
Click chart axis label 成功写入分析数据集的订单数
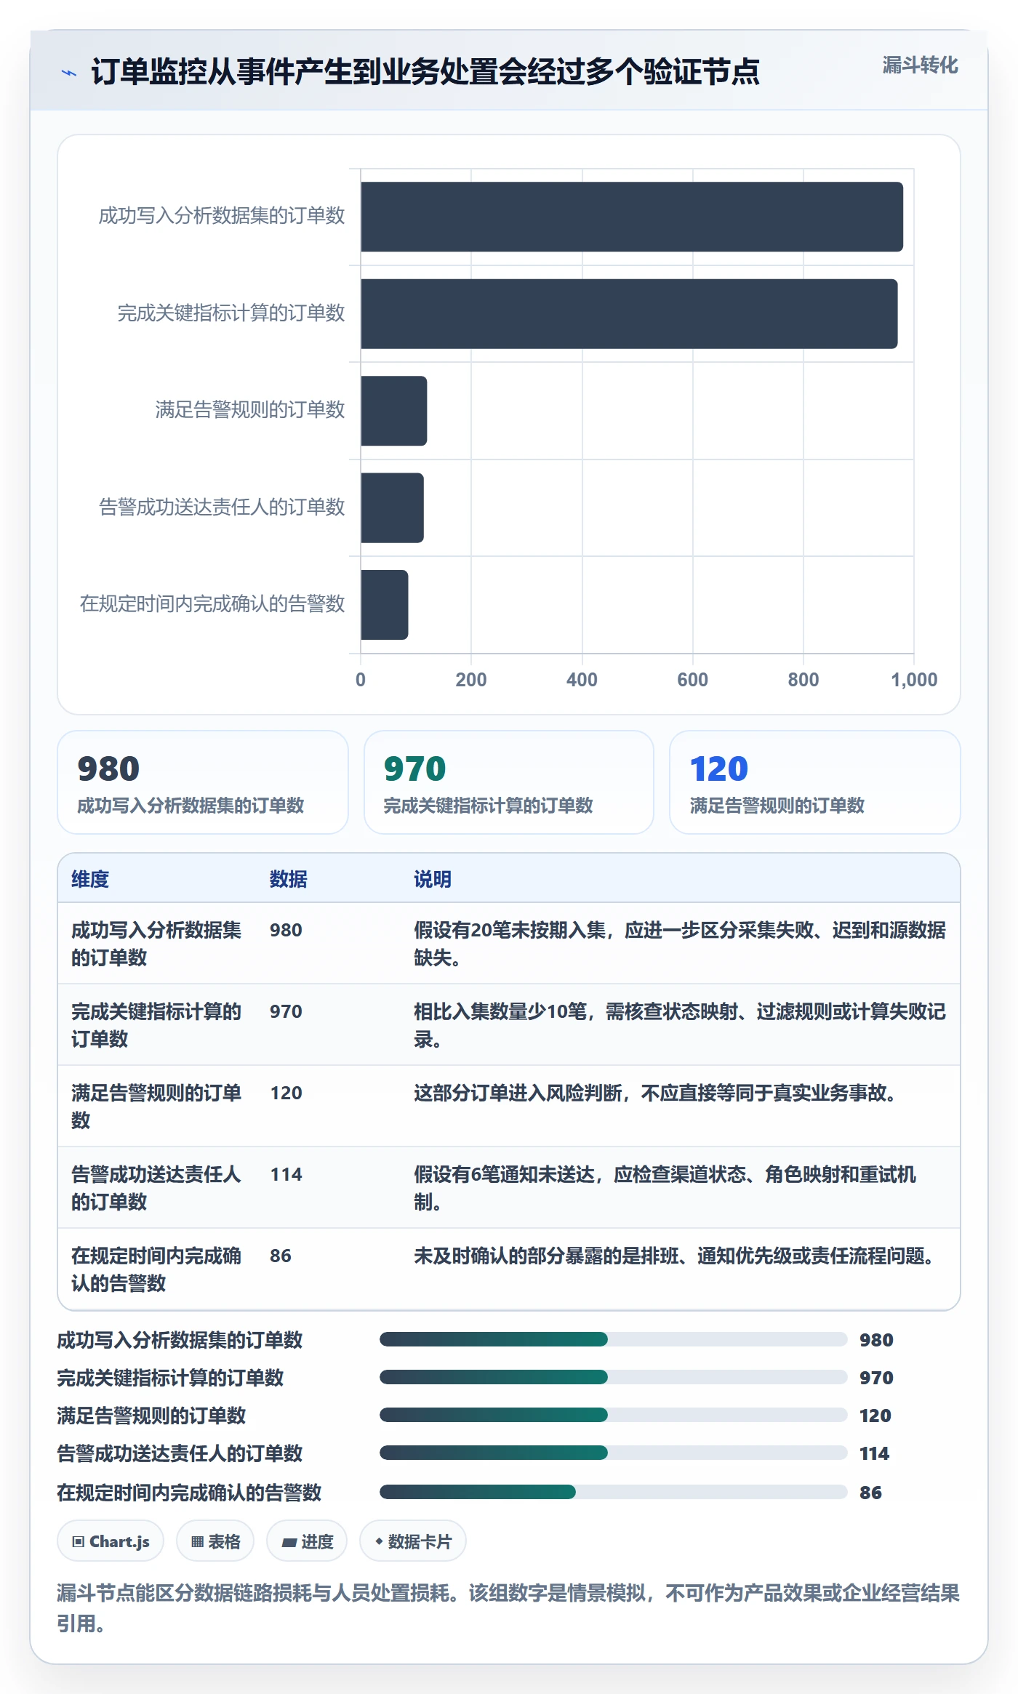click(222, 216)
